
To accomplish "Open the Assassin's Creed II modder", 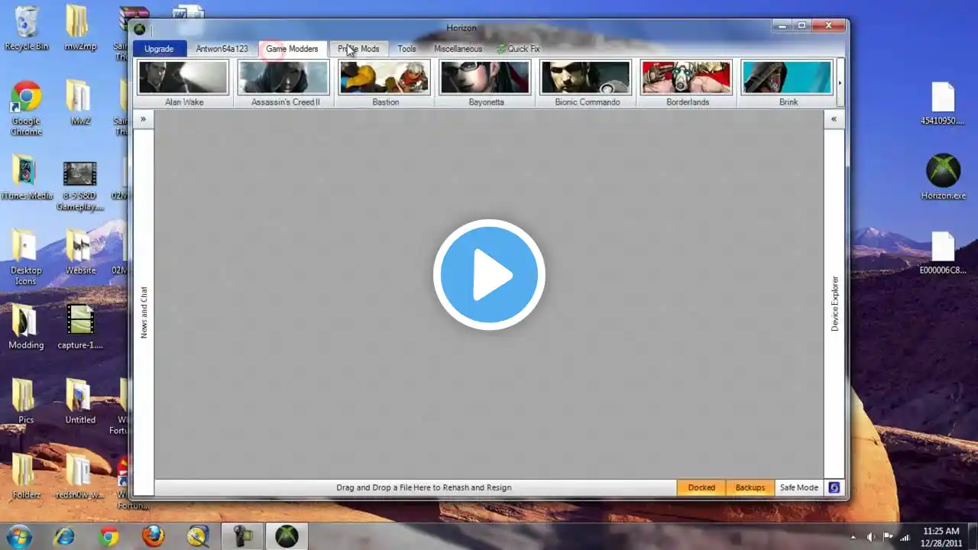I will (x=284, y=83).
